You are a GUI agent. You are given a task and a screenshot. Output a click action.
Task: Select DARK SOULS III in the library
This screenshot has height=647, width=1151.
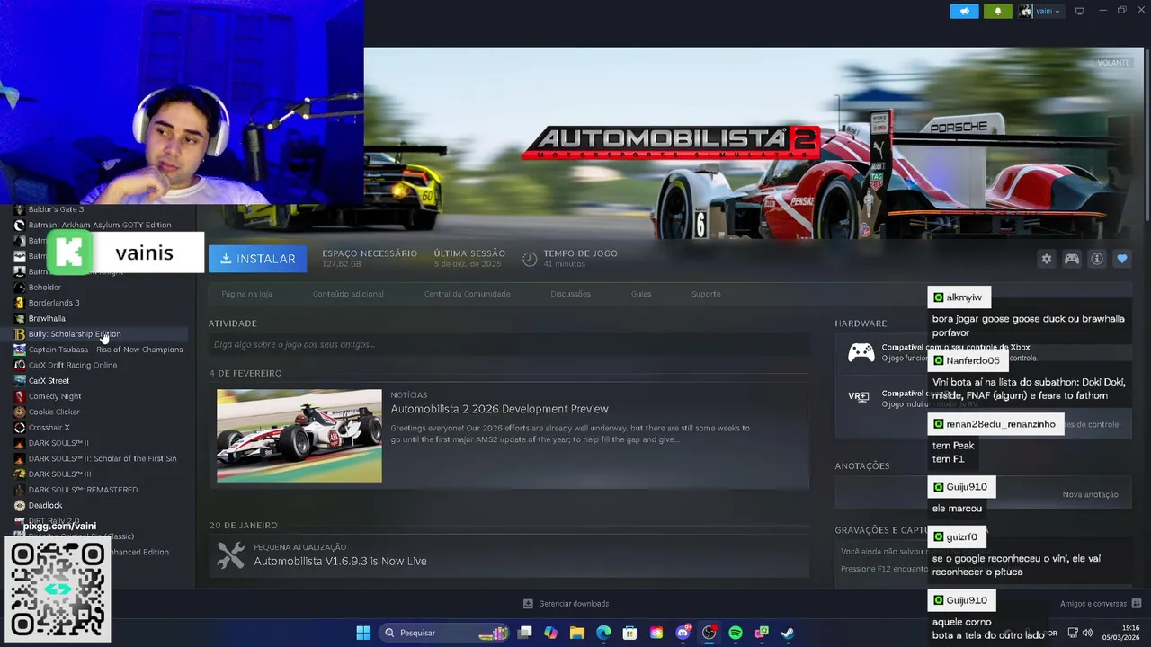tap(59, 474)
